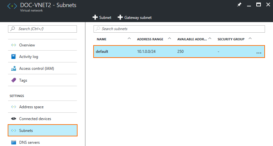
Task: Open Activity log
Action: coord(42,57)
